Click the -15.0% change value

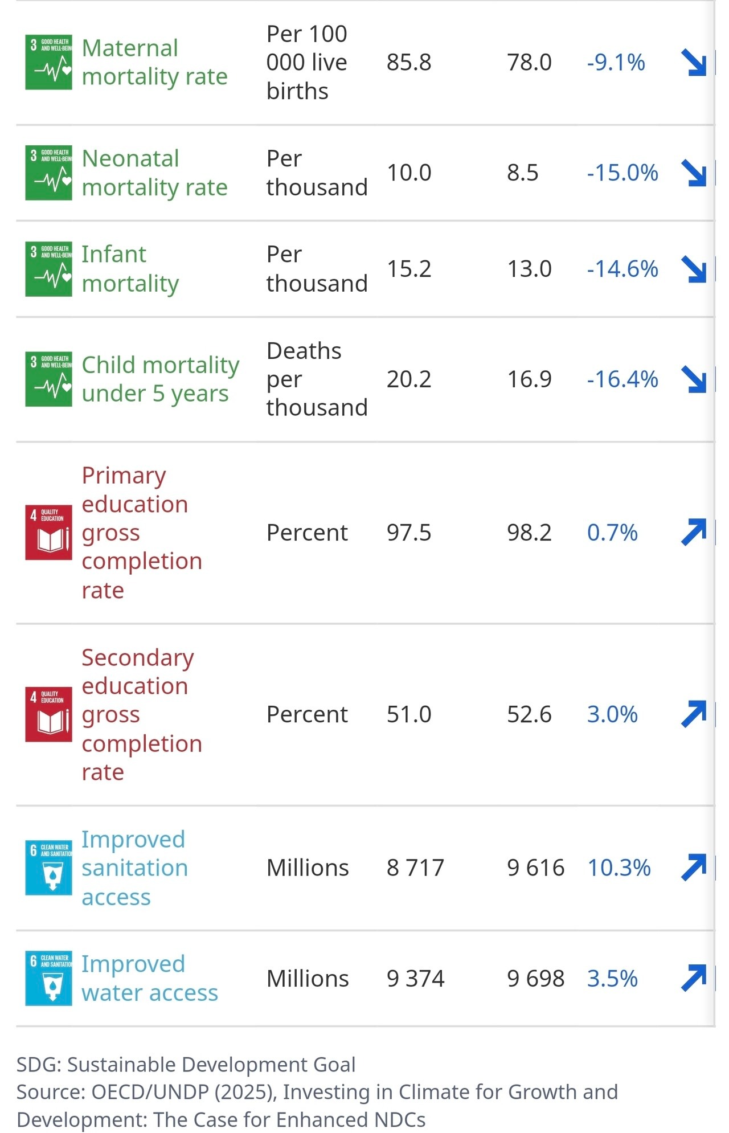tap(622, 173)
